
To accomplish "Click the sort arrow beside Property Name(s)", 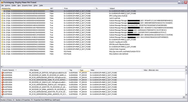I will 16,70.
